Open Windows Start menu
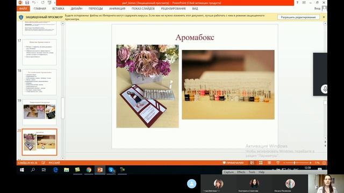The image size is (344, 193). pyautogui.click(x=22, y=170)
